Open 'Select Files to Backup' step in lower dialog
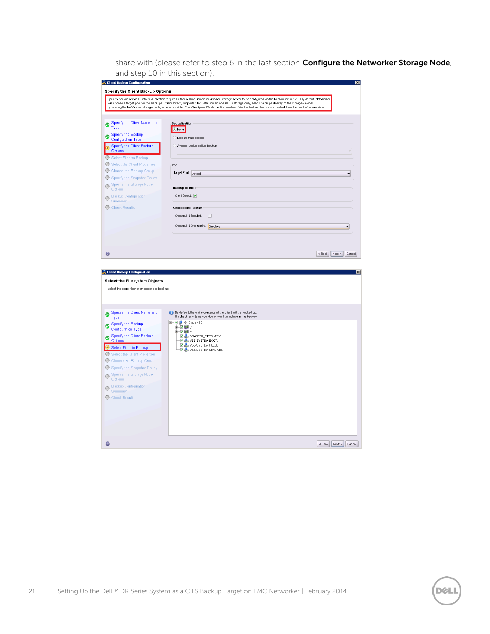The height and width of the screenshot is (634, 490). point(129,348)
